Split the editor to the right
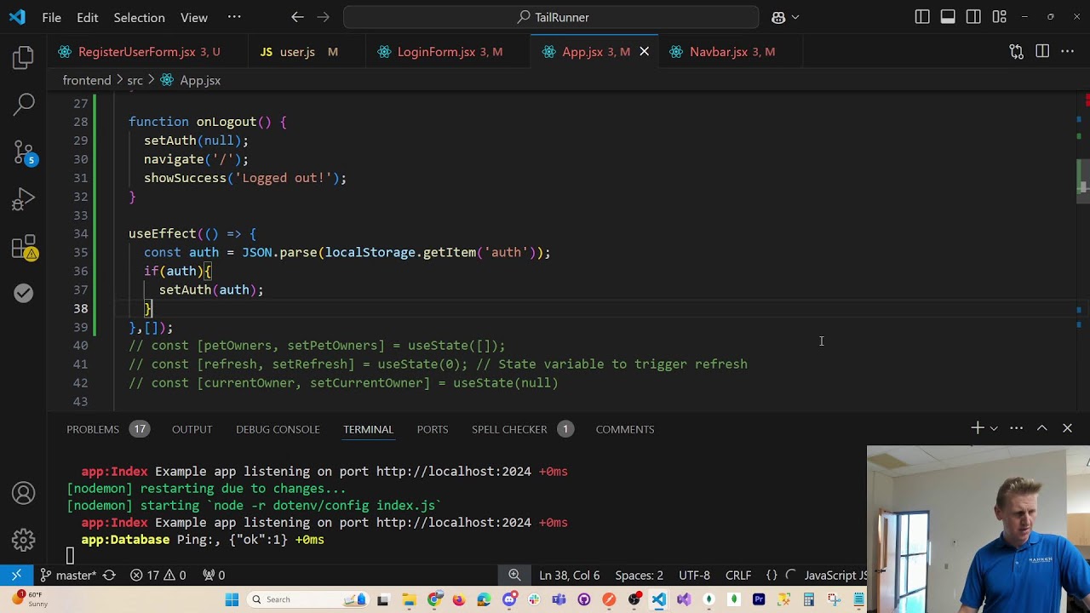Viewport: 1090px width, 613px height. [x=1042, y=52]
